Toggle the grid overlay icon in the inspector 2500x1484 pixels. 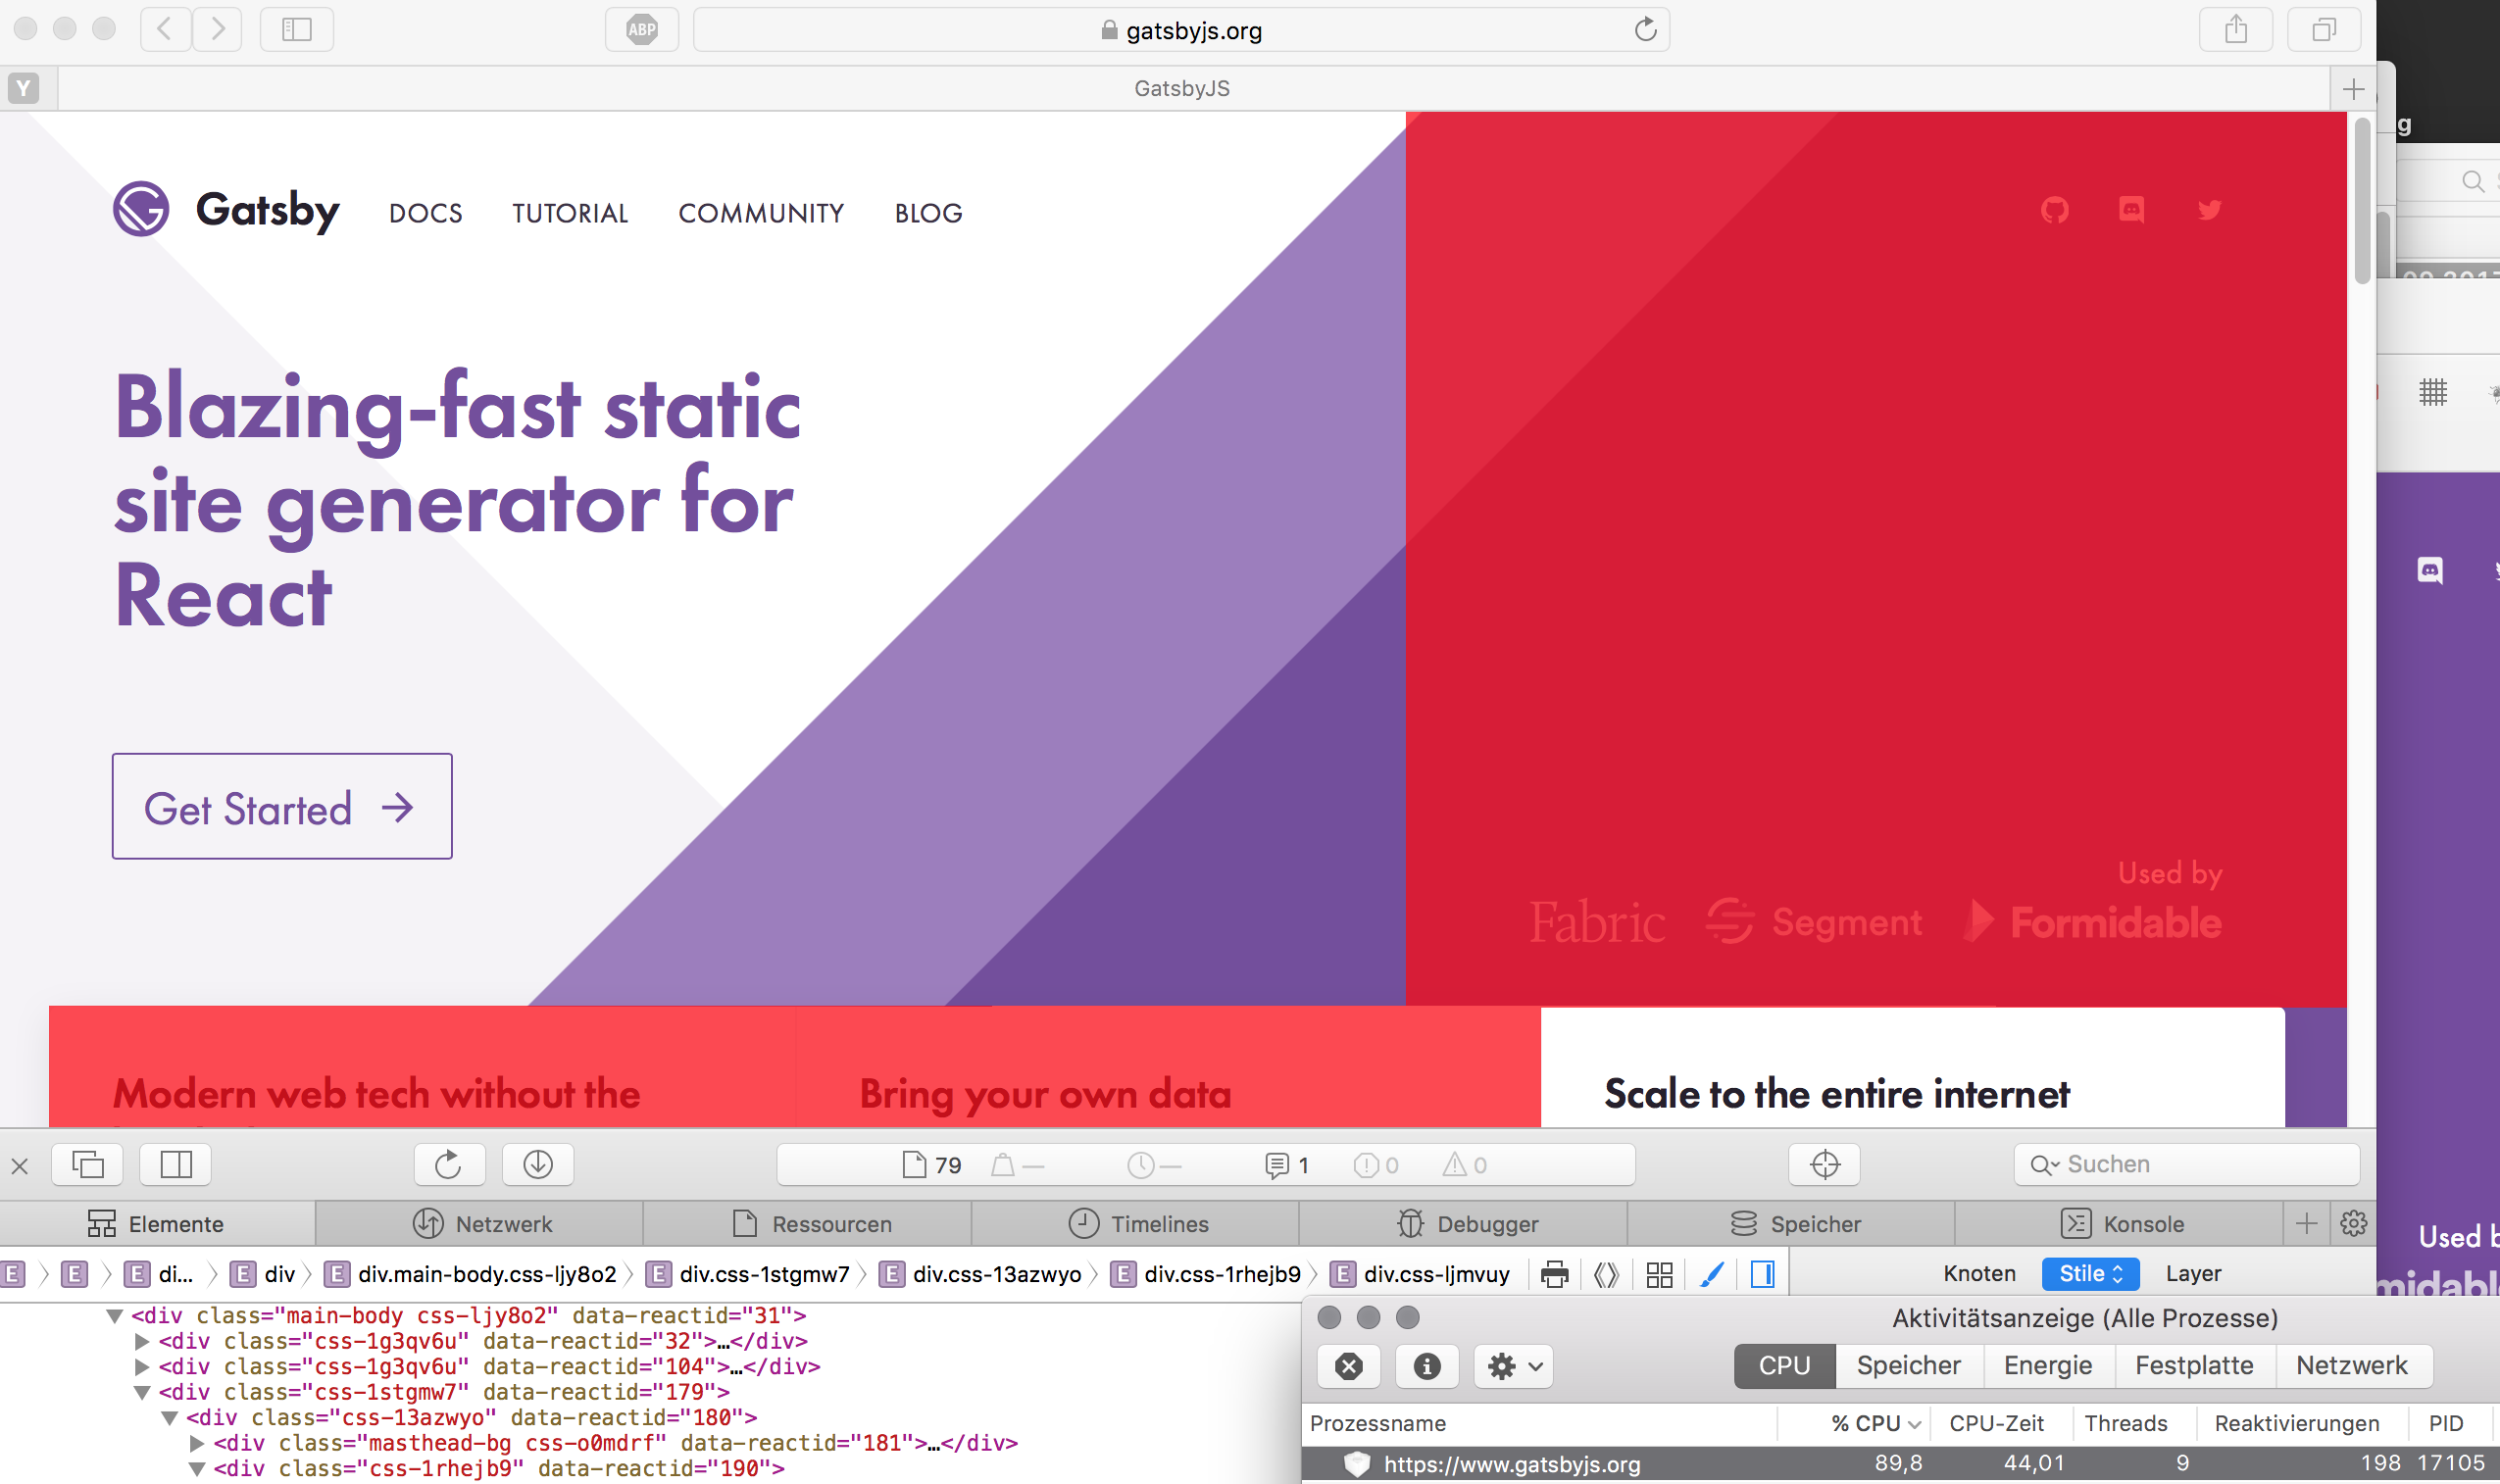pos(1659,1273)
